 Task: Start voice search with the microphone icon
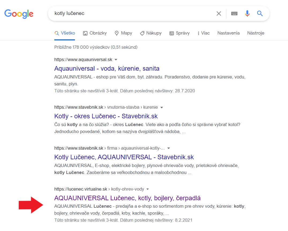pos(247,13)
